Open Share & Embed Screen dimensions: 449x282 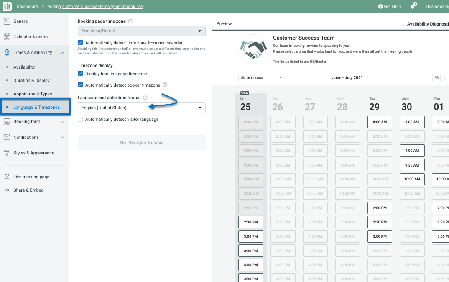point(28,190)
